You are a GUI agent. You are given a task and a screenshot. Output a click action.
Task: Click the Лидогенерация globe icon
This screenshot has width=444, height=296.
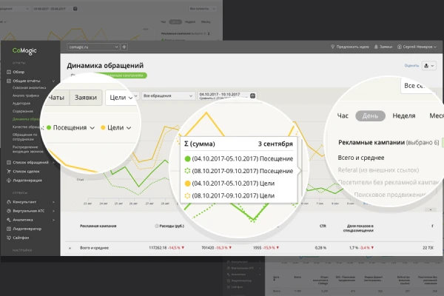click(9, 181)
